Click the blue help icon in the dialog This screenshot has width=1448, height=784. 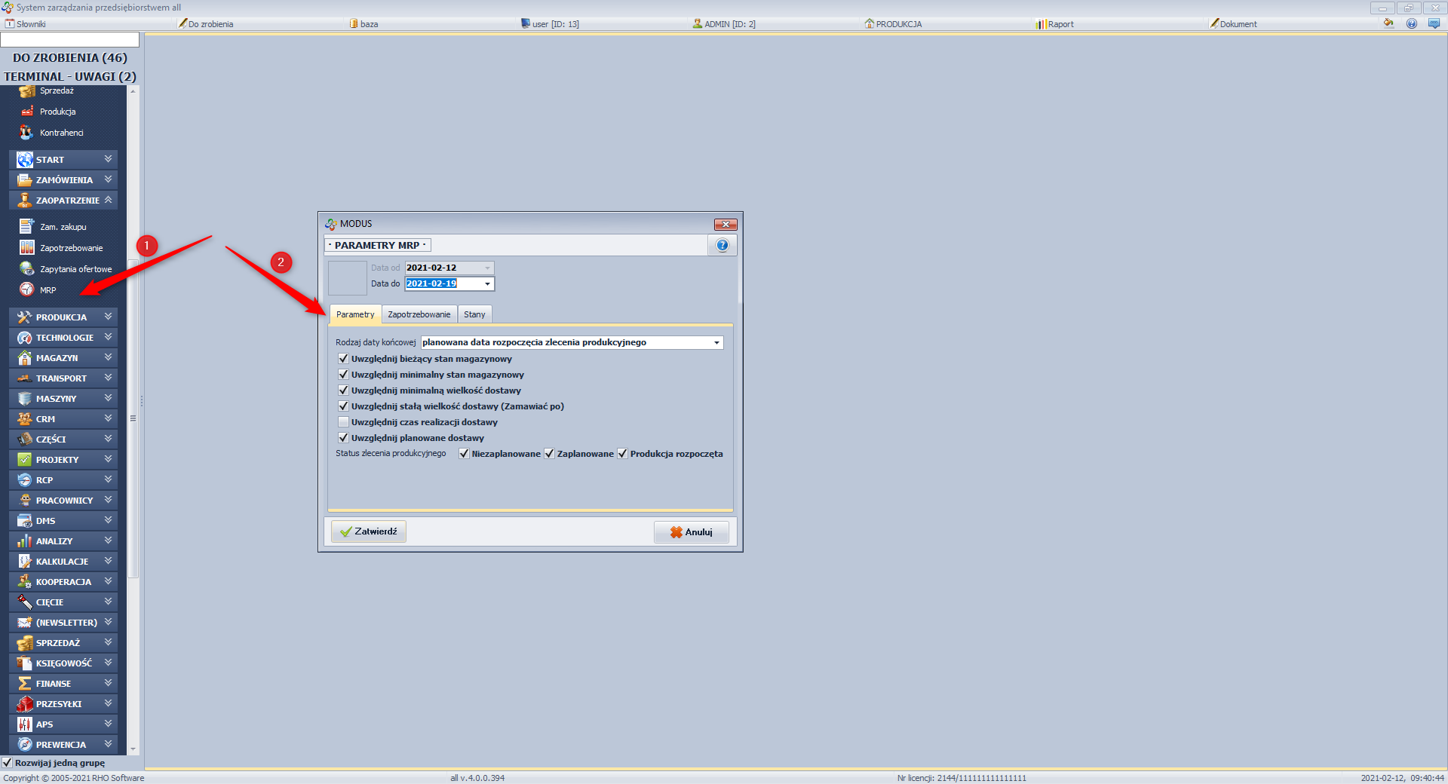722,245
